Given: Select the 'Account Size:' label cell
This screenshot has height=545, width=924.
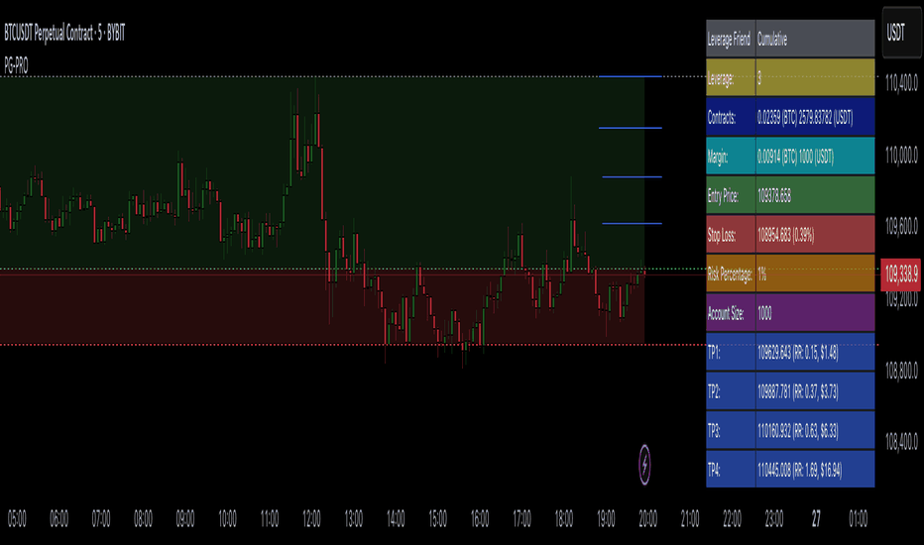Looking at the screenshot, I should click(x=731, y=313).
